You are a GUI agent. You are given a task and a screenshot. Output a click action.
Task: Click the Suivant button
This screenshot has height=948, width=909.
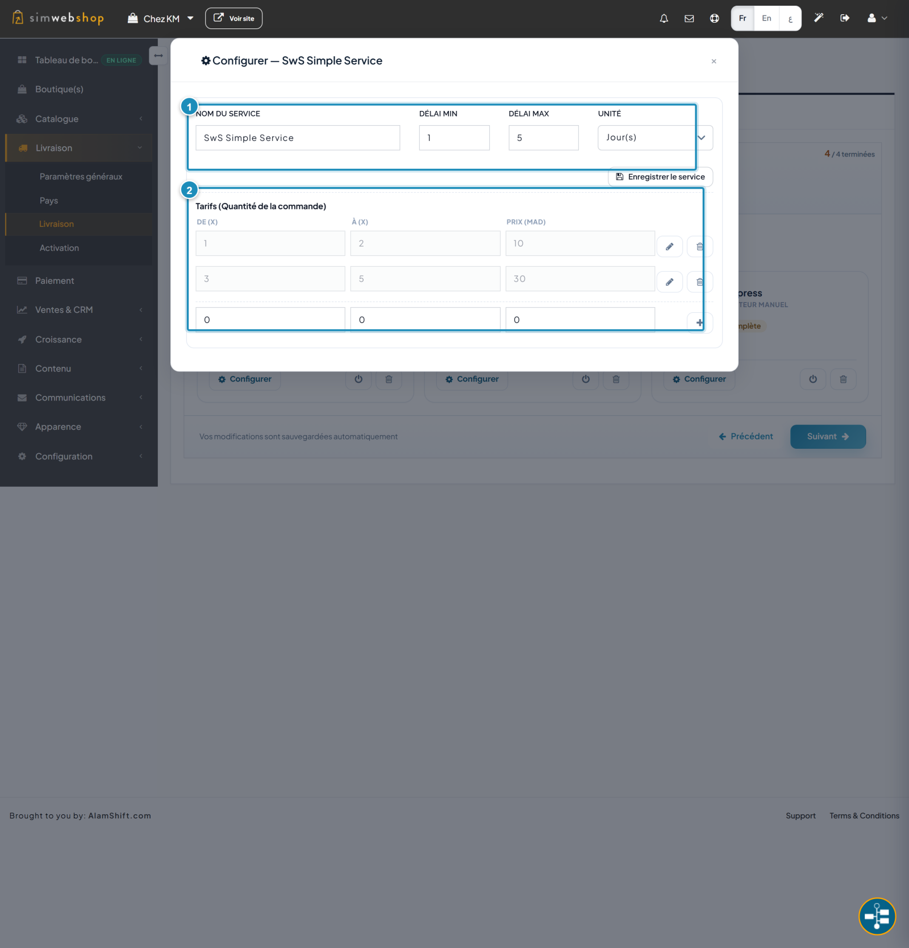(828, 437)
